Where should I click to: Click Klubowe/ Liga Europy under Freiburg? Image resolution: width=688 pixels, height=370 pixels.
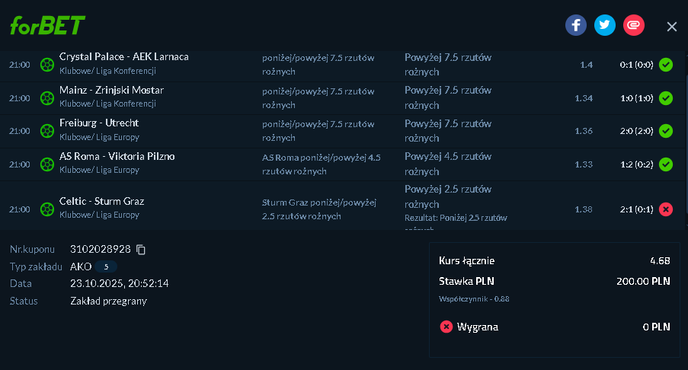(99, 137)
